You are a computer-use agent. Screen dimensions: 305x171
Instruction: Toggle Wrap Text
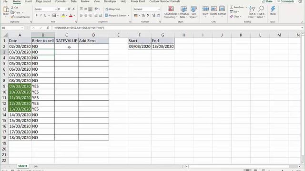112,9
